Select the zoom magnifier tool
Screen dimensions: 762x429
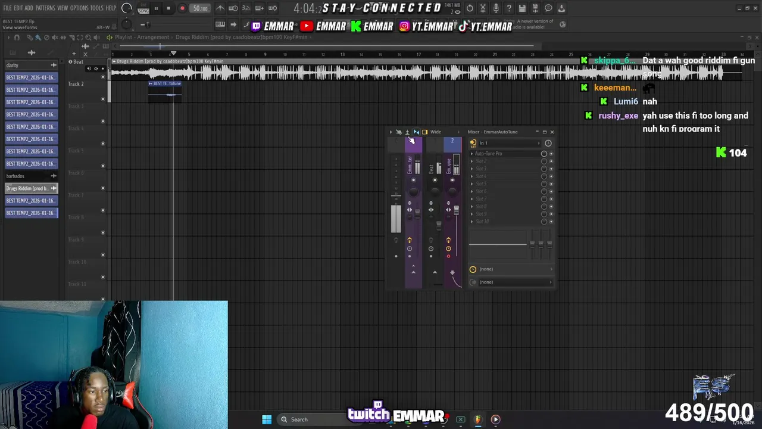pos(88,38)
